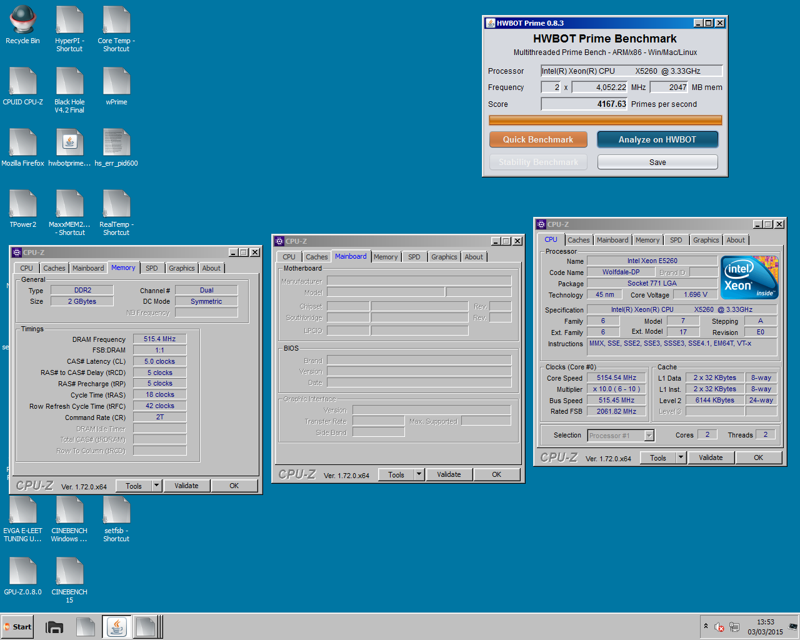Click Code Name value Wolfdale-DP
This screenshot has width=800, height=640.
[x=621, y=272]
